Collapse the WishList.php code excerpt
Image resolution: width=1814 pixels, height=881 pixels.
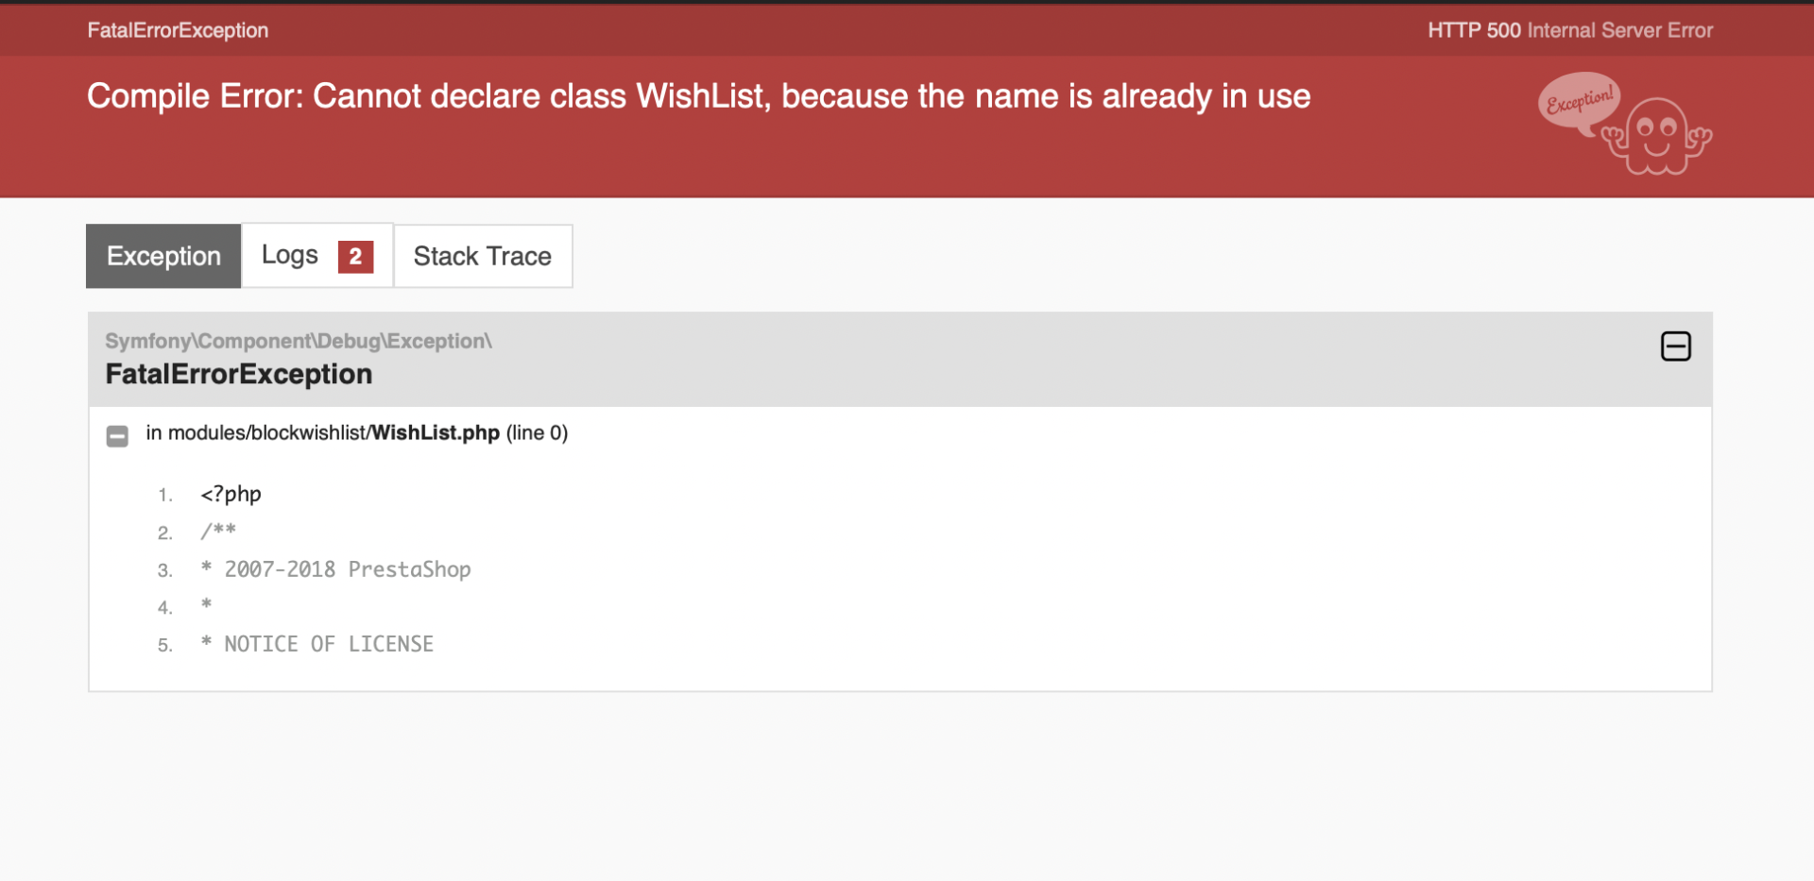117,435
